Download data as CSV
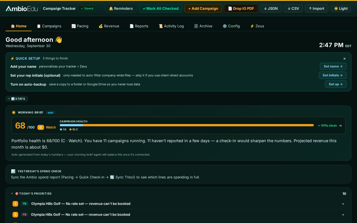The height and width of the screenshot is (223, 357). (293, 8)
